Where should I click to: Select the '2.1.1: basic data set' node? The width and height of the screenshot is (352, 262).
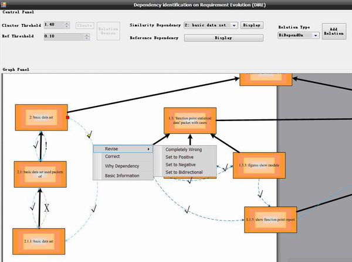point(39,241)
